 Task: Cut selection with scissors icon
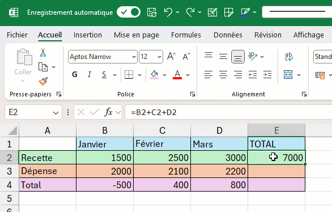pyautogui.click(x=43, y=52)
